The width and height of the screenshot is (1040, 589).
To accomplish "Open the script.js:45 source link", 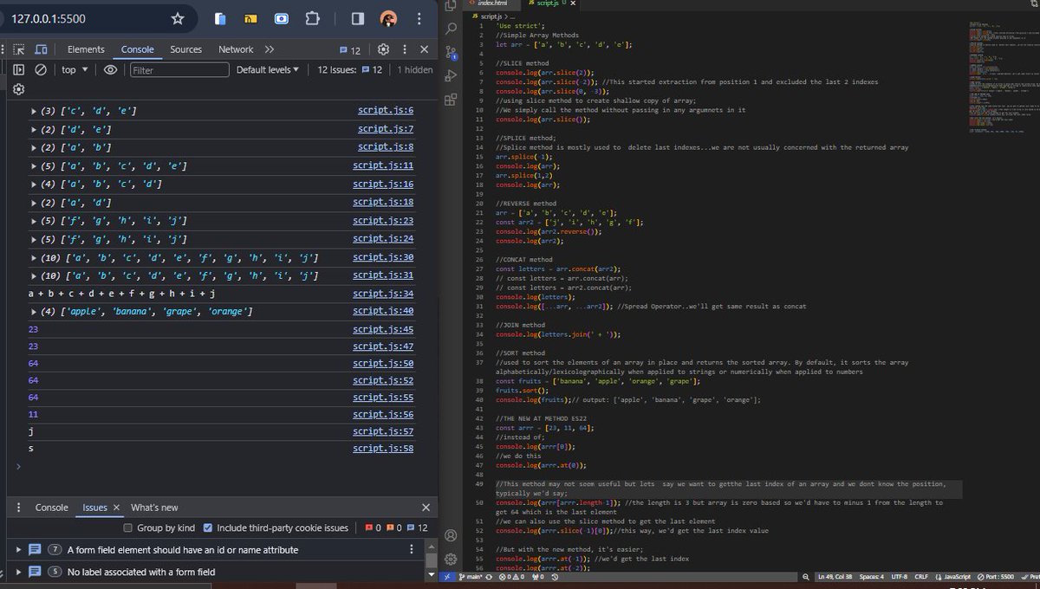I will 383,329.
